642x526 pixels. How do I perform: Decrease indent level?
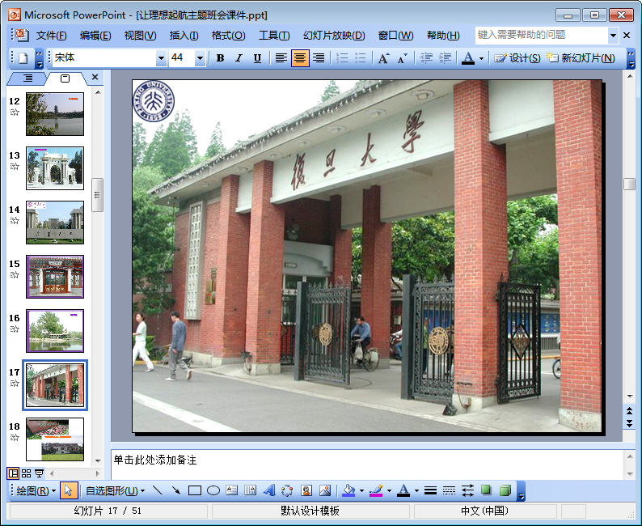click(x=426, y=58)
